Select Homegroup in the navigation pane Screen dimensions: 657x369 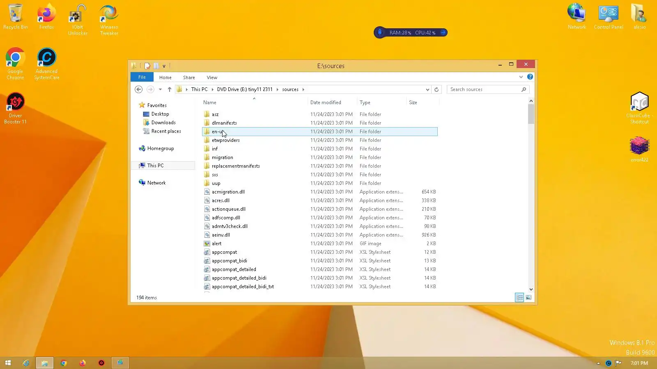(161, 148)
